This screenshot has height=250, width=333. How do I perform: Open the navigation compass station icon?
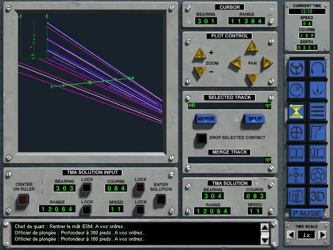click(297, 175)
